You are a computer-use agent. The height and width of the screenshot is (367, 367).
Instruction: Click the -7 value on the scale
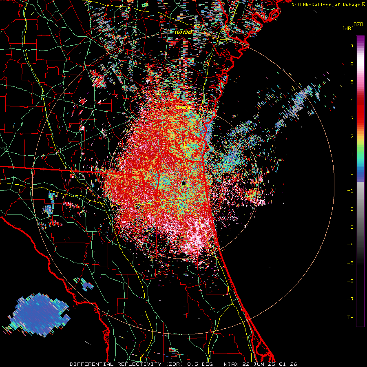[350, 299]
